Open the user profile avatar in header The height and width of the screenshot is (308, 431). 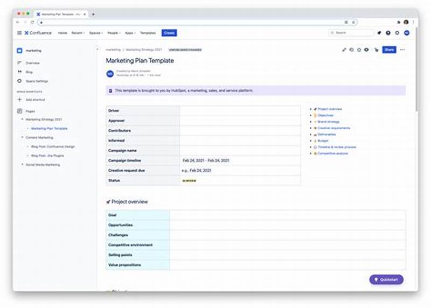(x=407, y=33)
